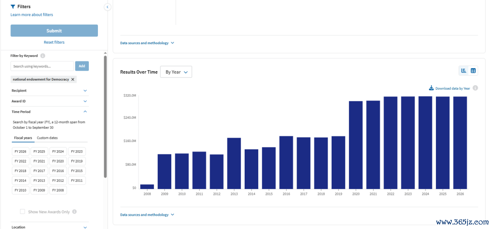Click info icon next to Show New Awards Only
Viewport: 492px width, 229px height.
74,212
